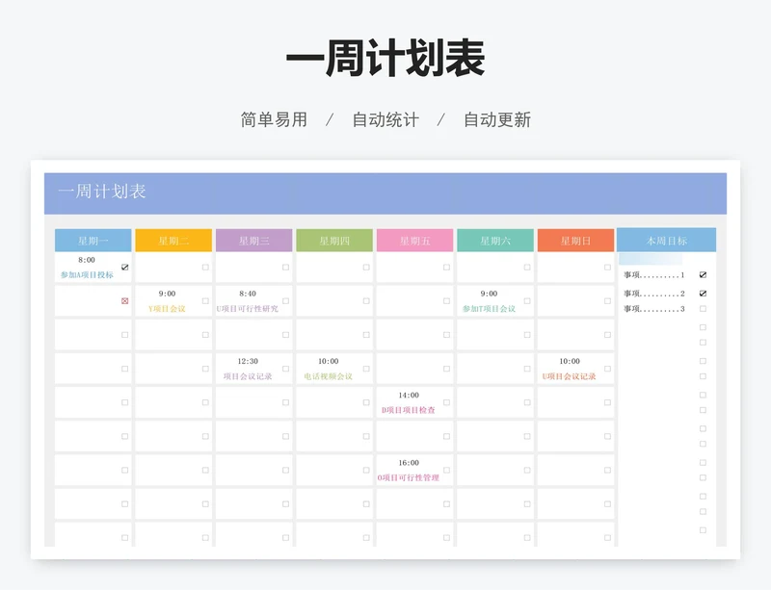The image size is (771, 590).
Task: Click the 9:00 time on Tuesday
Action: 167,294
